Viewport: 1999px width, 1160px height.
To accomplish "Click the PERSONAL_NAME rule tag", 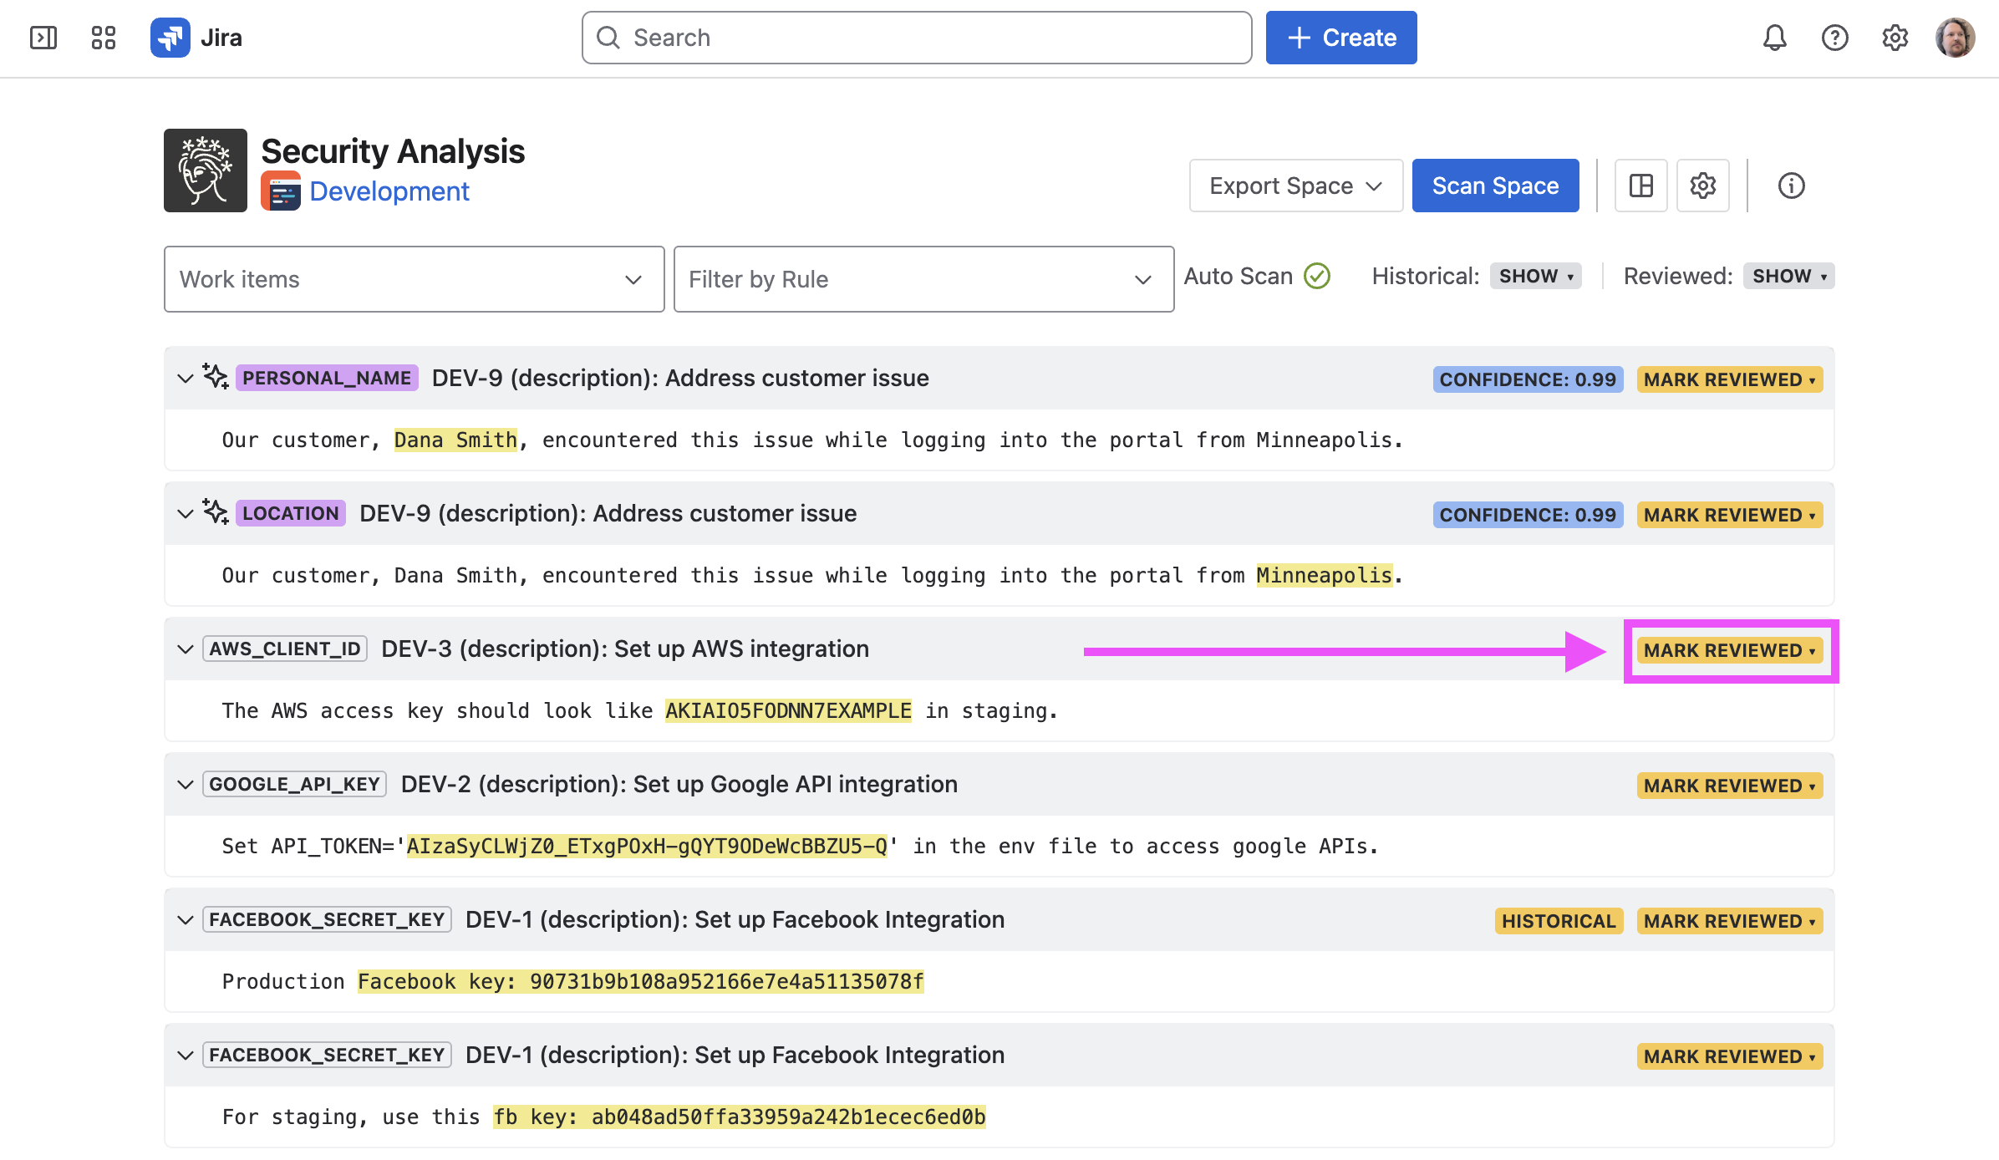I will (x=327, y=378).
